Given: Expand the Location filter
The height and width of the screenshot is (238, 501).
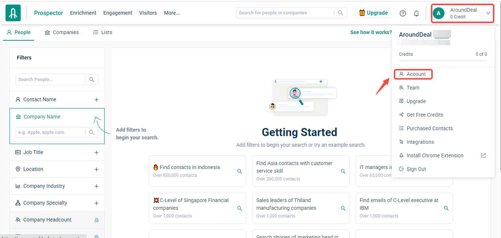Looking at the screenshot, I should pos(96,169).
